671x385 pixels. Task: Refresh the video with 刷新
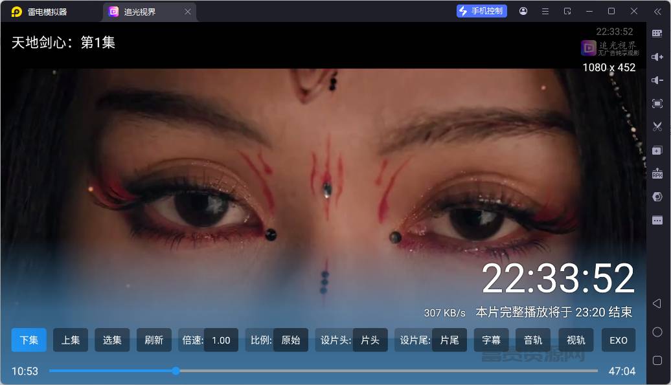pyautogui.click(x=154, y=340)
